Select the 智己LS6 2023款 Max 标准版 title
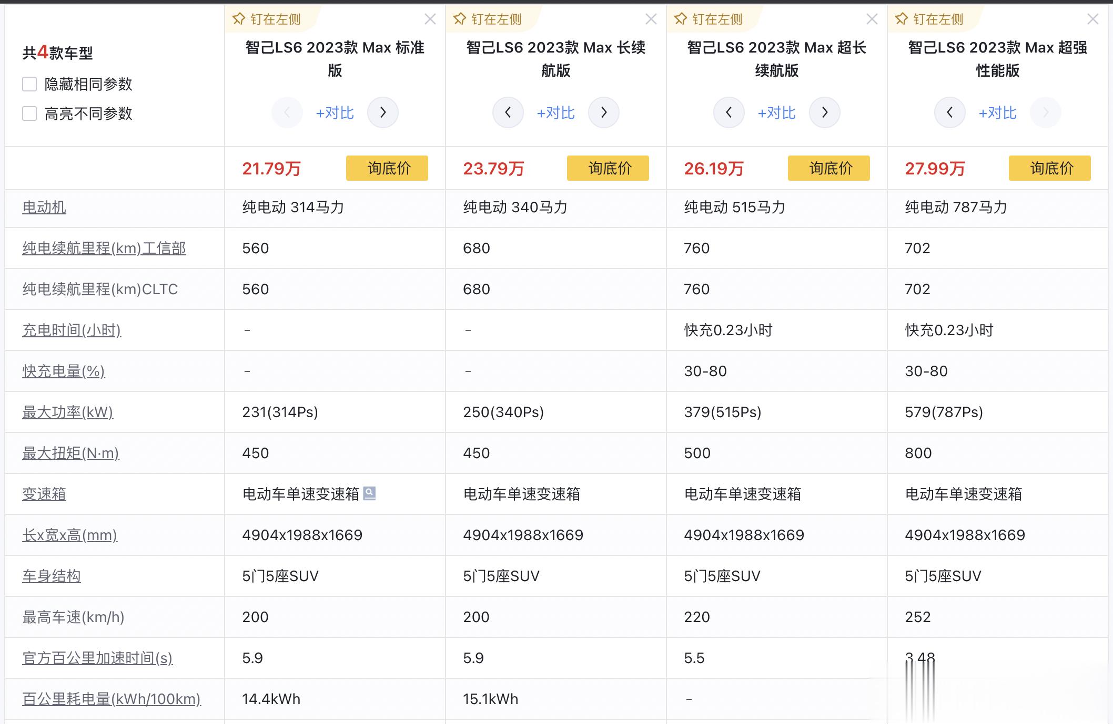Image resolution: width=1113 pixels, height=724 pixels. coord(335,59)
